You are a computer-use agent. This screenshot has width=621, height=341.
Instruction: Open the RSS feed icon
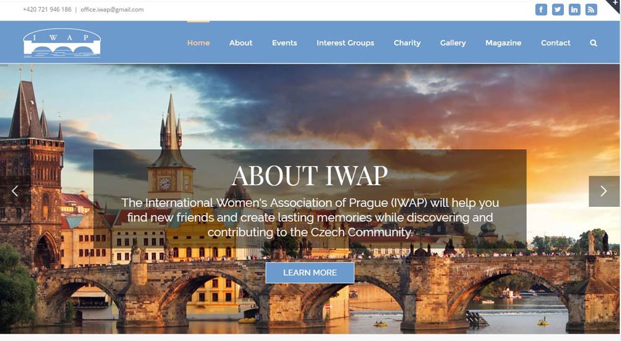pos(591,9)
